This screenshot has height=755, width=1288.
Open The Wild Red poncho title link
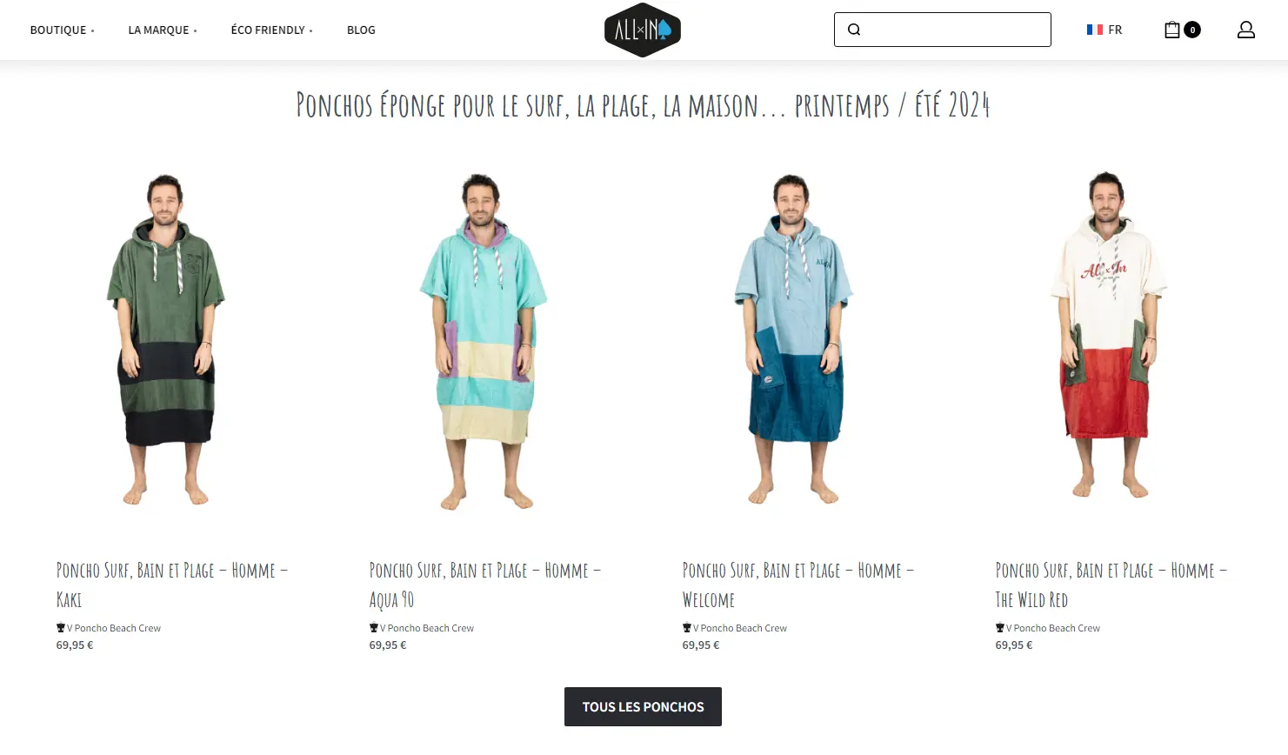(x=1111, y=585)
